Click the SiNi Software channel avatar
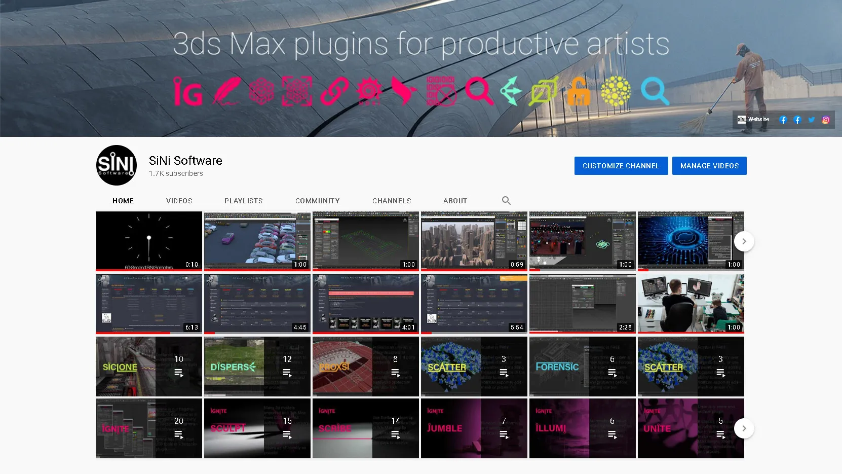 tap(117, 165)
